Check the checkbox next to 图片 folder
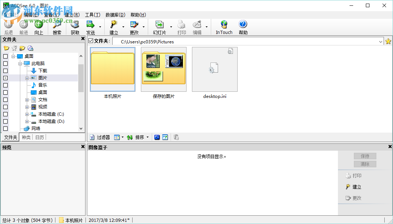Screen dimensions: 393x224 [x=5, y=78]
